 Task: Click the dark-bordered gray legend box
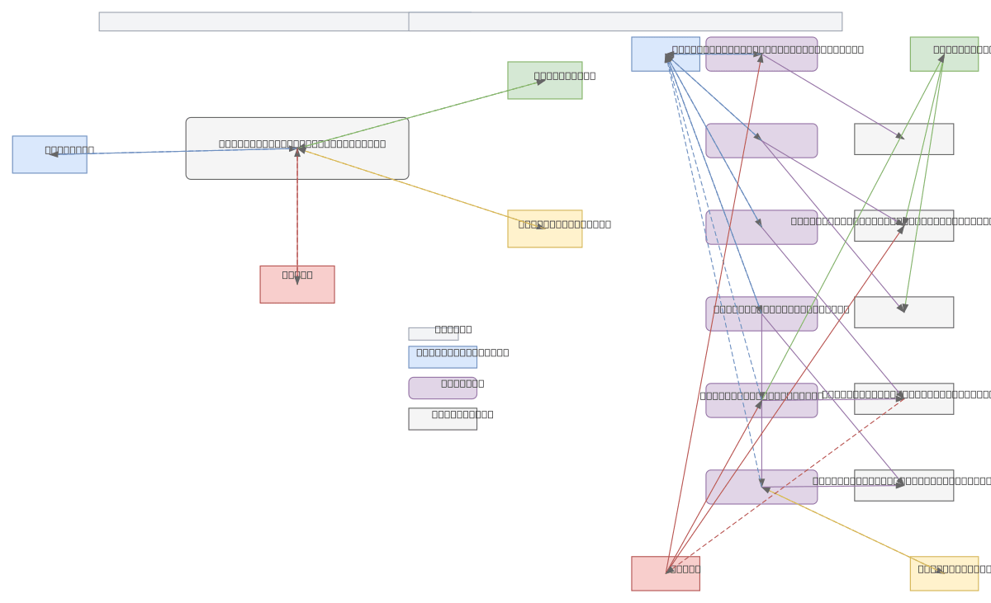pyautogui.click(x=442, y=419)
